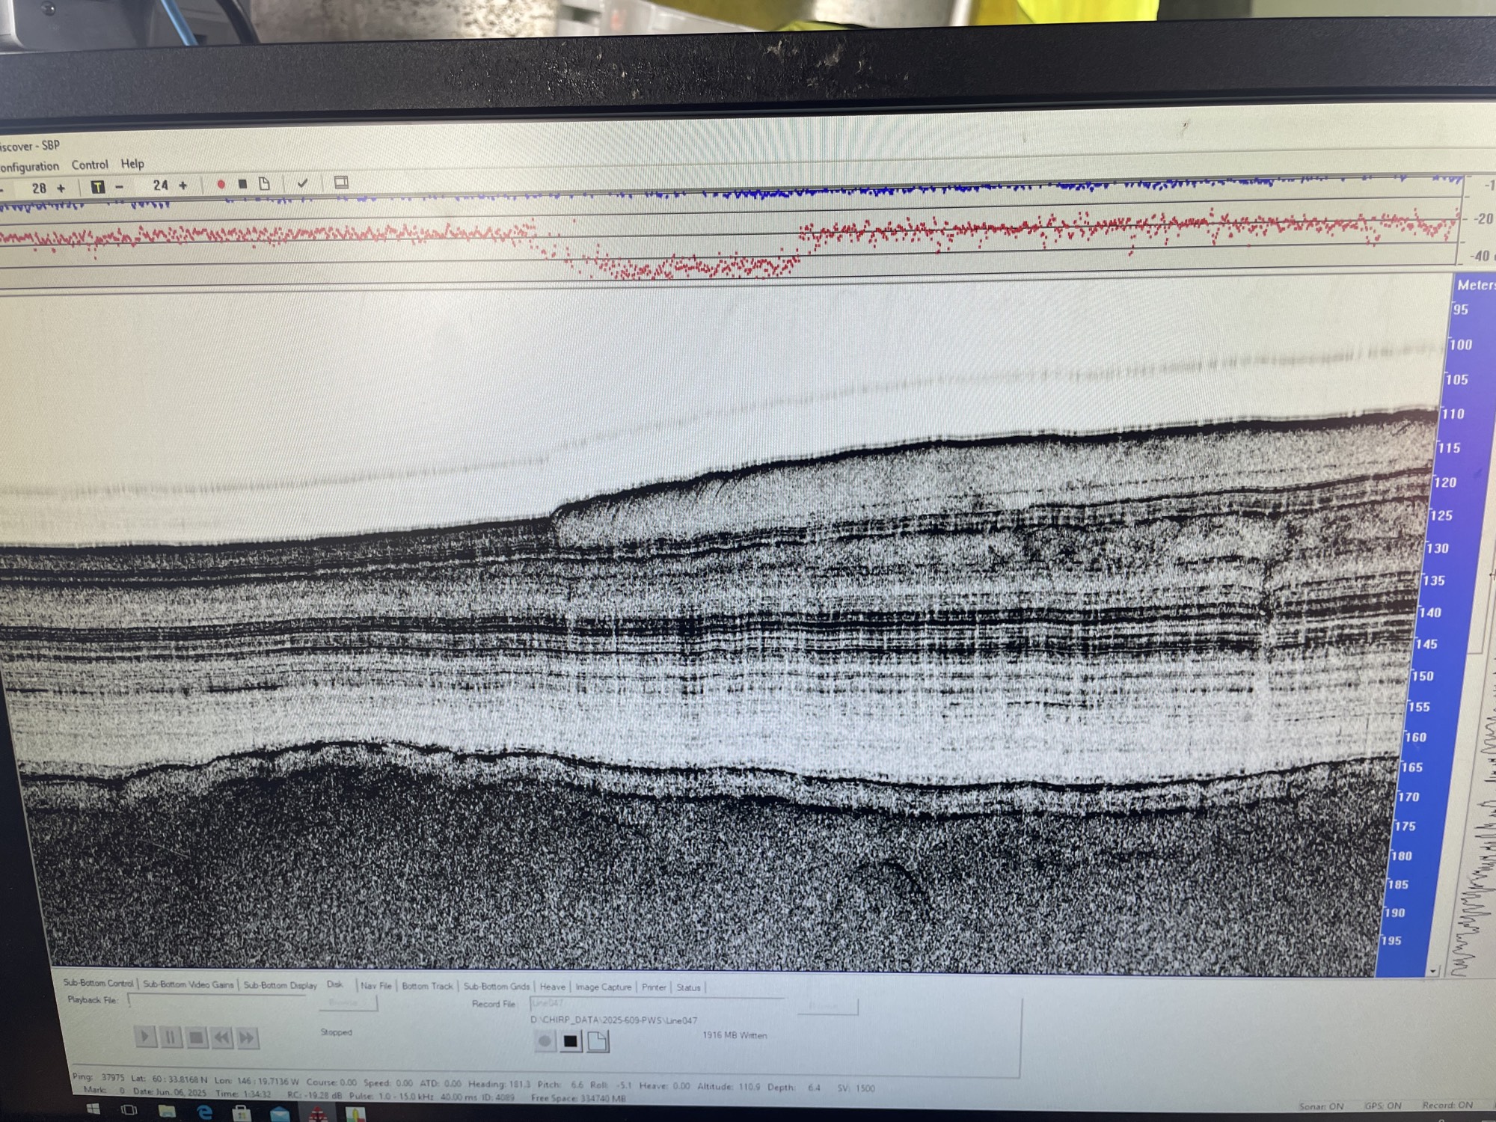Increase the 24 value with plus
This screenshot has width=1496, height=1122.
tap(183, 185)
